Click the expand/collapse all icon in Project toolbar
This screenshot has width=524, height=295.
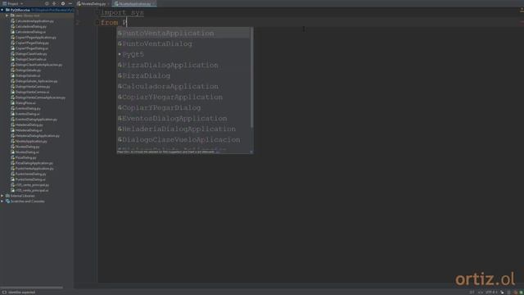tap(55, 3)
